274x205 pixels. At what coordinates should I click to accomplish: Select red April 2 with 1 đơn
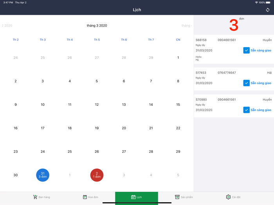pyautogui.click(x=97, y=175)
